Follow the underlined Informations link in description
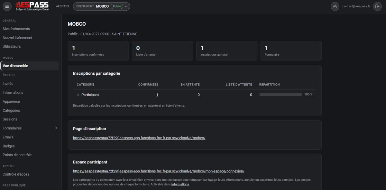 coord(180,185)
